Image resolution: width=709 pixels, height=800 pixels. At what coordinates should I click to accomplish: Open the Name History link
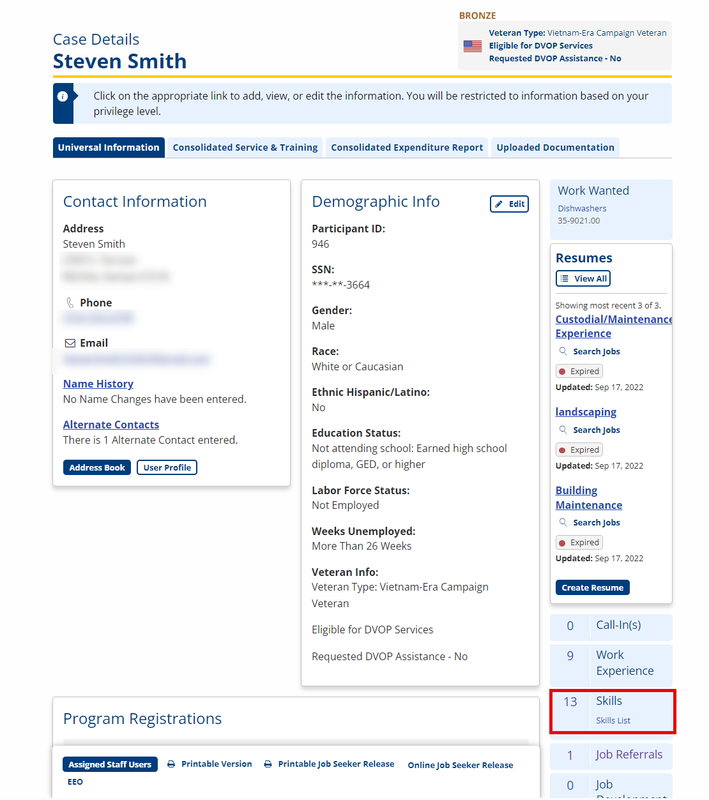(98, 384)
